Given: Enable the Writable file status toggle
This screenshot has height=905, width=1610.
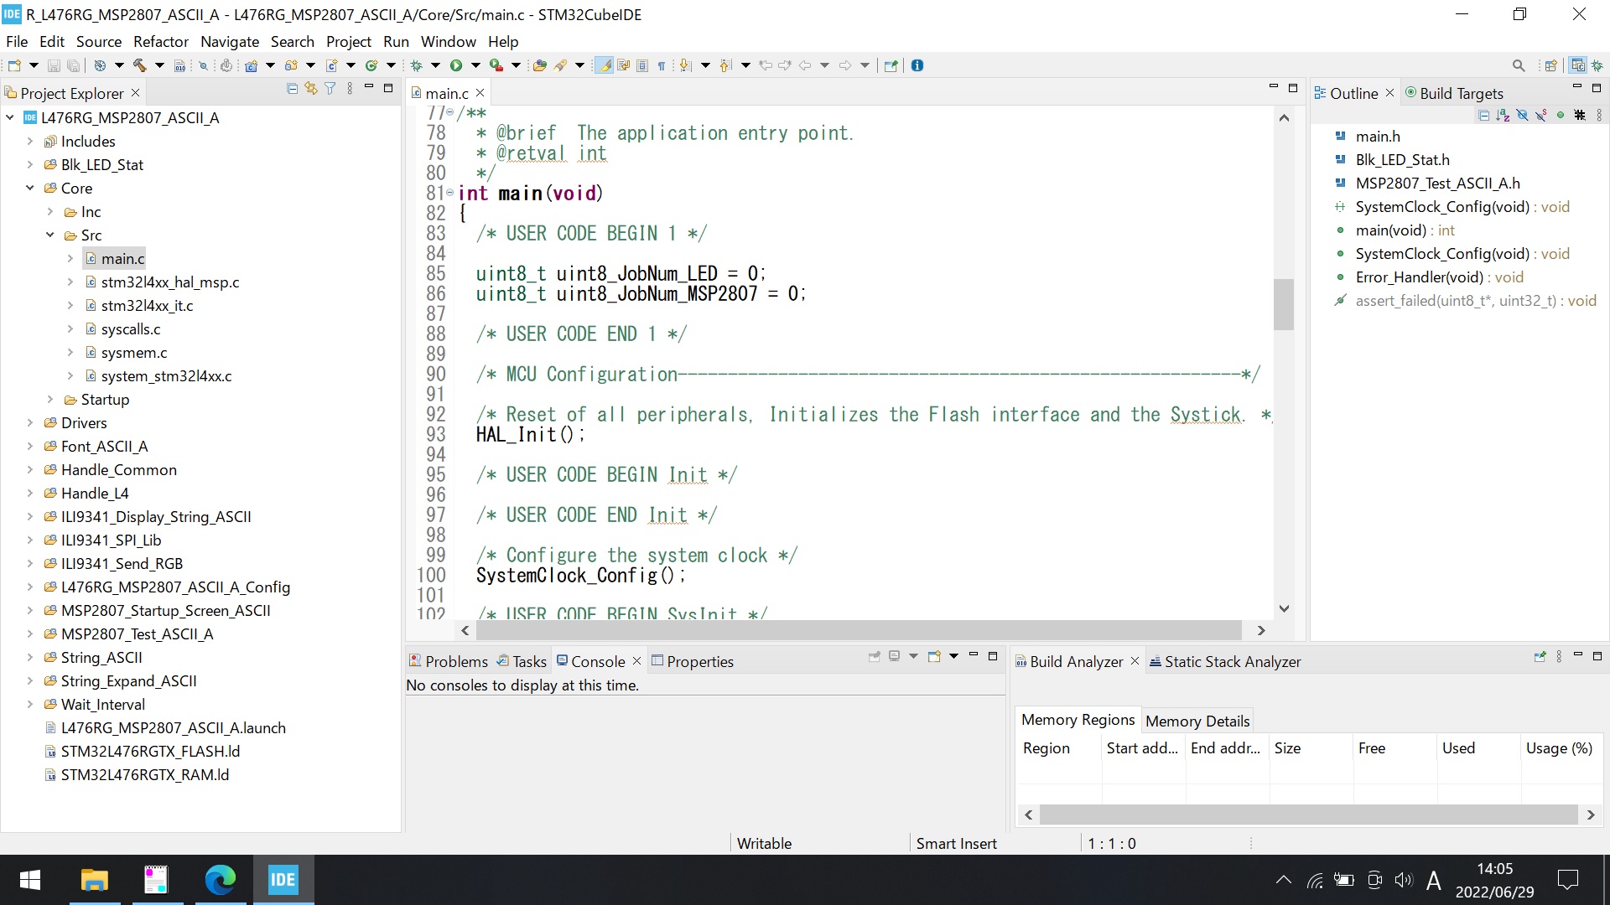Looking at the screenshot, I should click(x=766, y=842).
